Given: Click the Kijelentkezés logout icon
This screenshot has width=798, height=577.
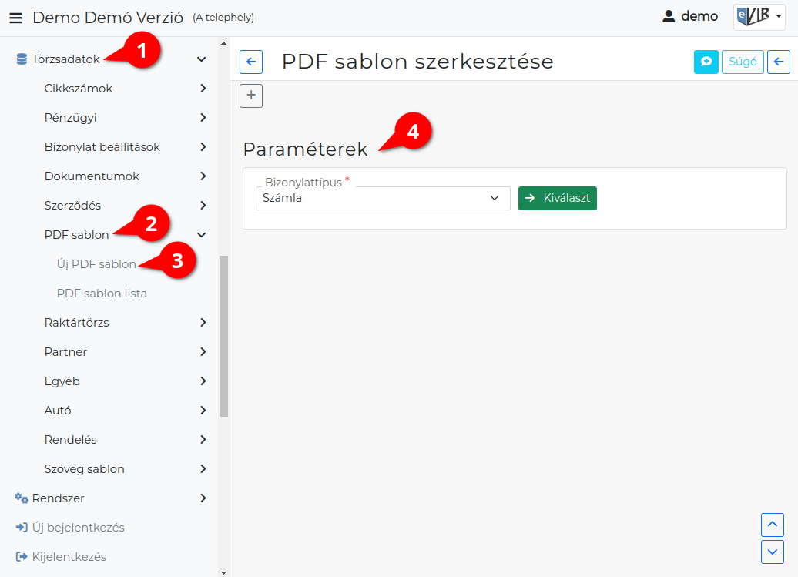Looking at the screenshot, I should [x=22, y=557].
